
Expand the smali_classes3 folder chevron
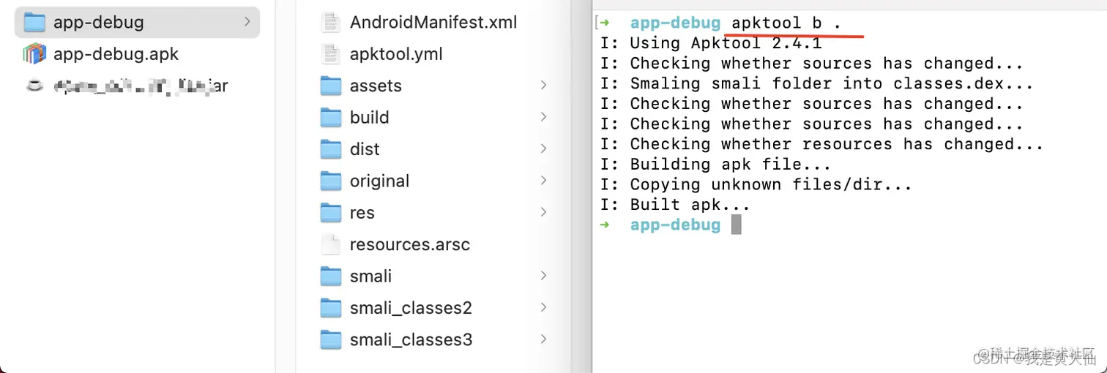(x=543, y=339)
